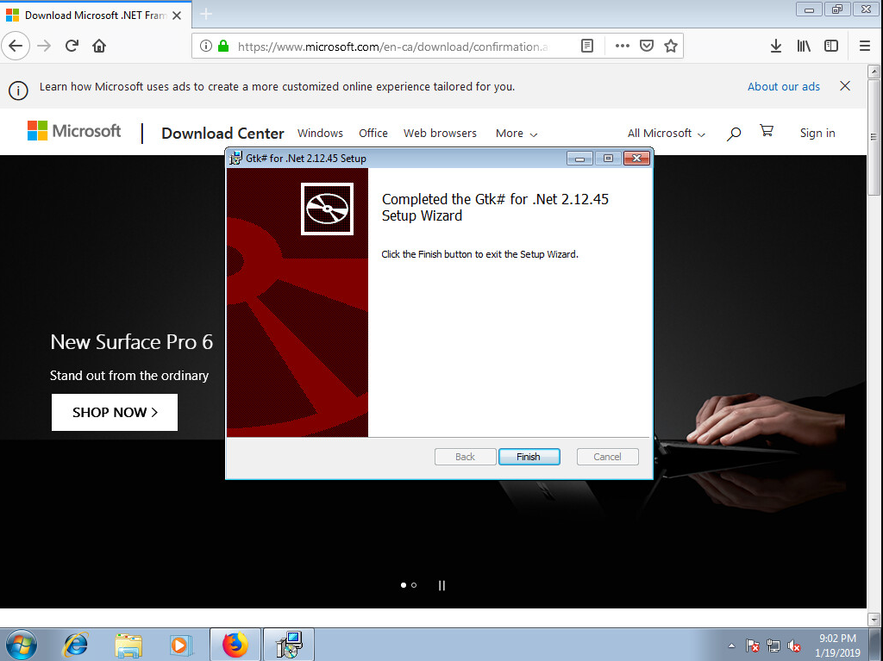Click the Sign in link

point(817,134)
